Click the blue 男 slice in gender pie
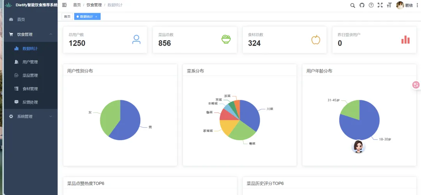 point(129,123)
